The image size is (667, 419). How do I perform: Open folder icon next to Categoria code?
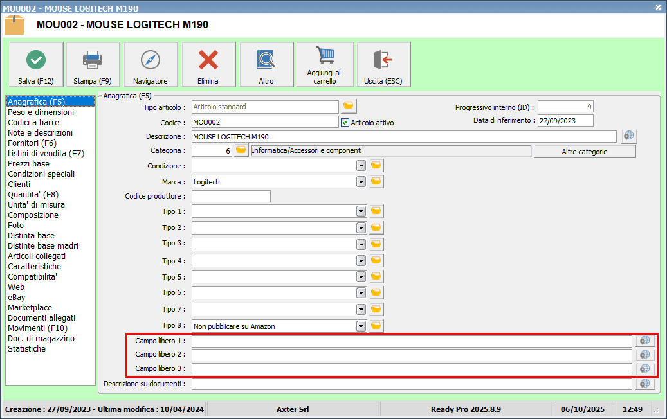coord(241,150)
